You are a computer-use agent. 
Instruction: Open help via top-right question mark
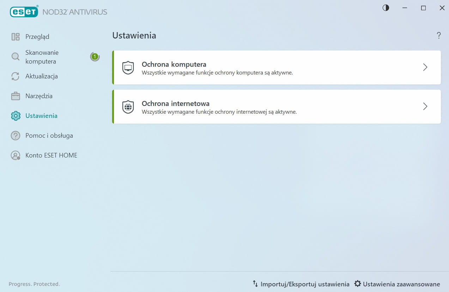pyautogui.click(x=439, y=35)
